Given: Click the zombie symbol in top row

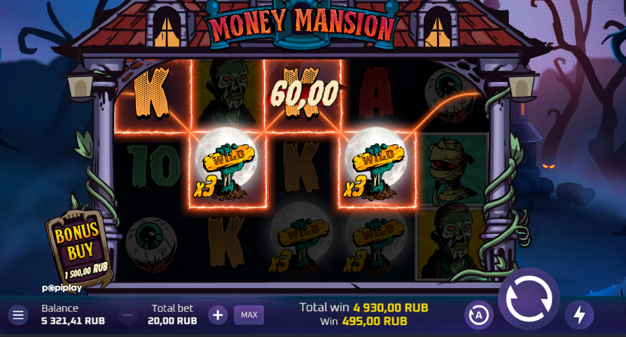Looking at the screenshot, I should coord(228,93).
